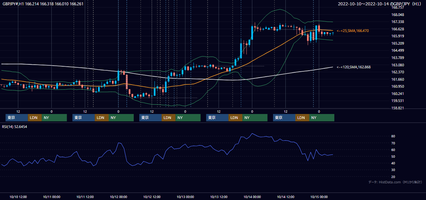
Task: Click the 10/14 12:00 date label
Action: tap(286, 197)
